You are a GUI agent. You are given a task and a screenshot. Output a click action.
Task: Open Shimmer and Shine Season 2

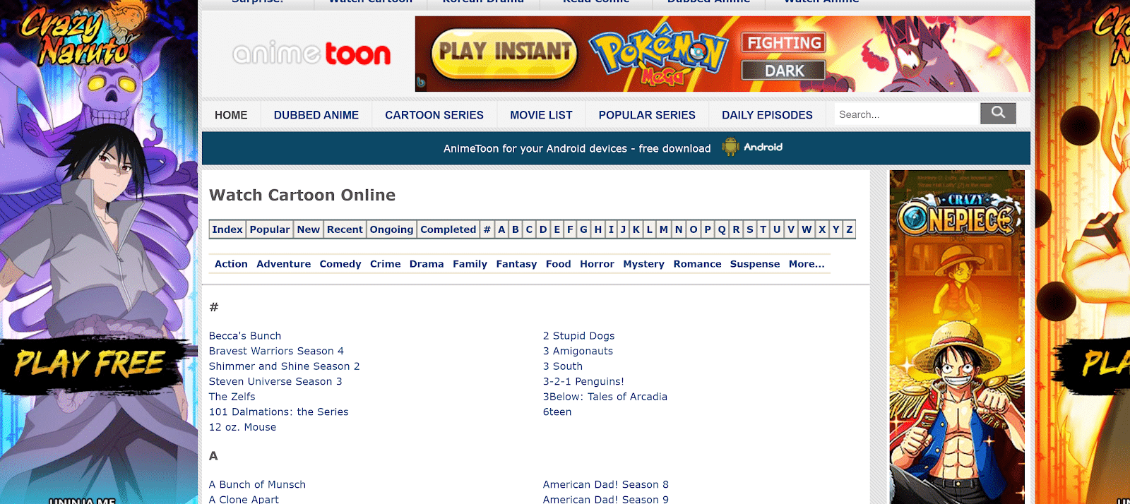(x=284, y=366)
